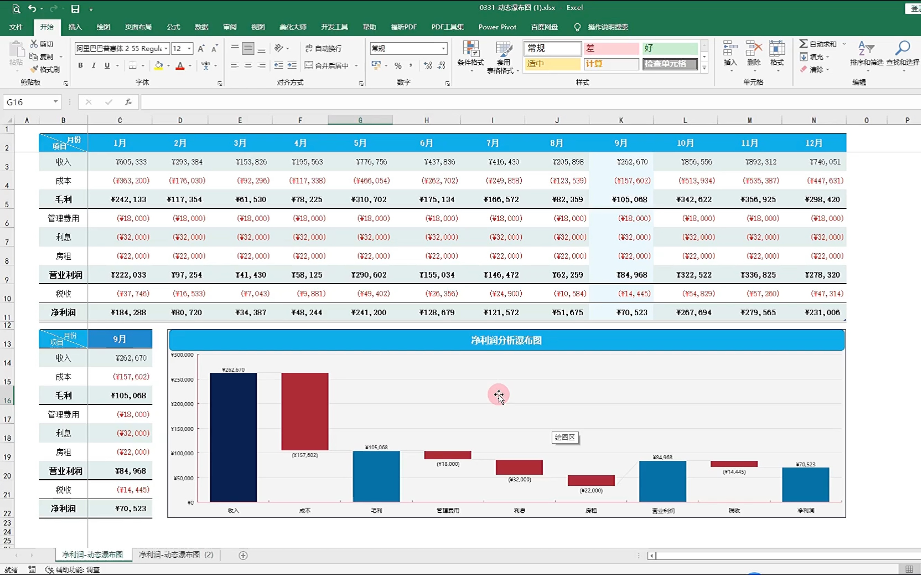Viewport: 921px width, 575px height.
Task: Open second sheet tab labeled (2)
Action: pos(176,555)
